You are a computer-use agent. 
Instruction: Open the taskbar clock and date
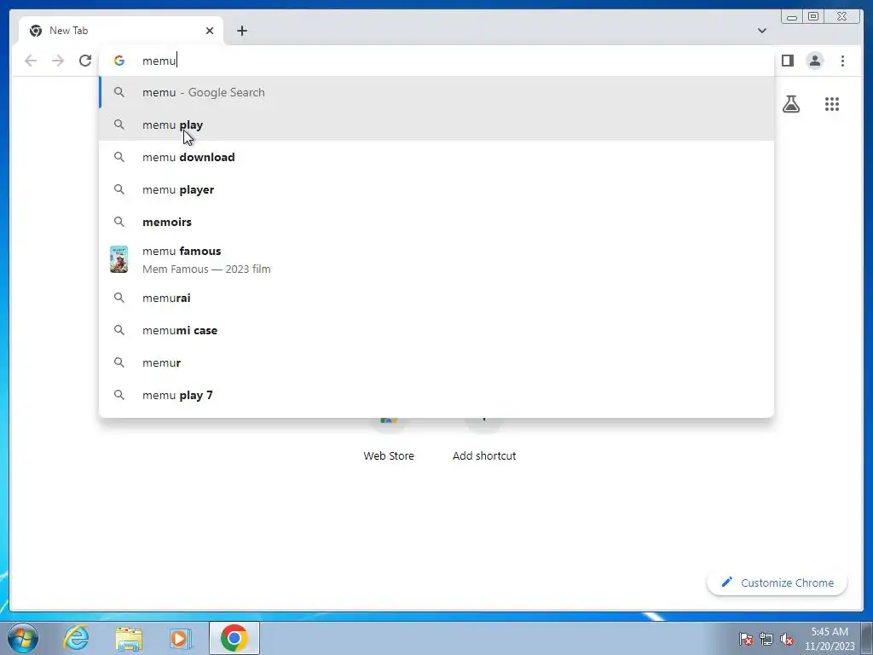830,639
